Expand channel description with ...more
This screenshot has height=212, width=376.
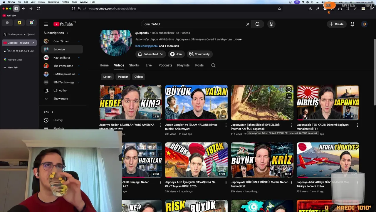click(x=237, y=39)
